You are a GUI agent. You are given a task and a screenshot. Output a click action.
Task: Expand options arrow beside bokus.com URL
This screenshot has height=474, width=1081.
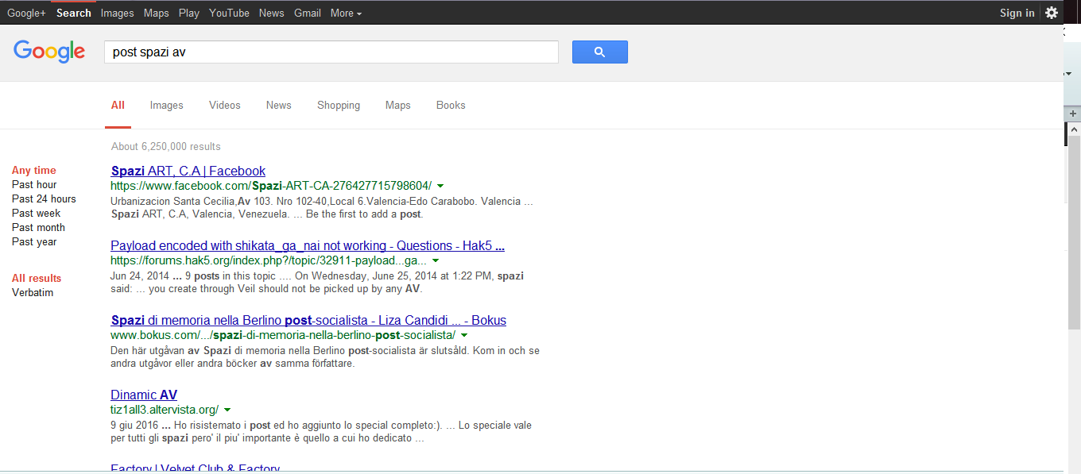[464, 335]
